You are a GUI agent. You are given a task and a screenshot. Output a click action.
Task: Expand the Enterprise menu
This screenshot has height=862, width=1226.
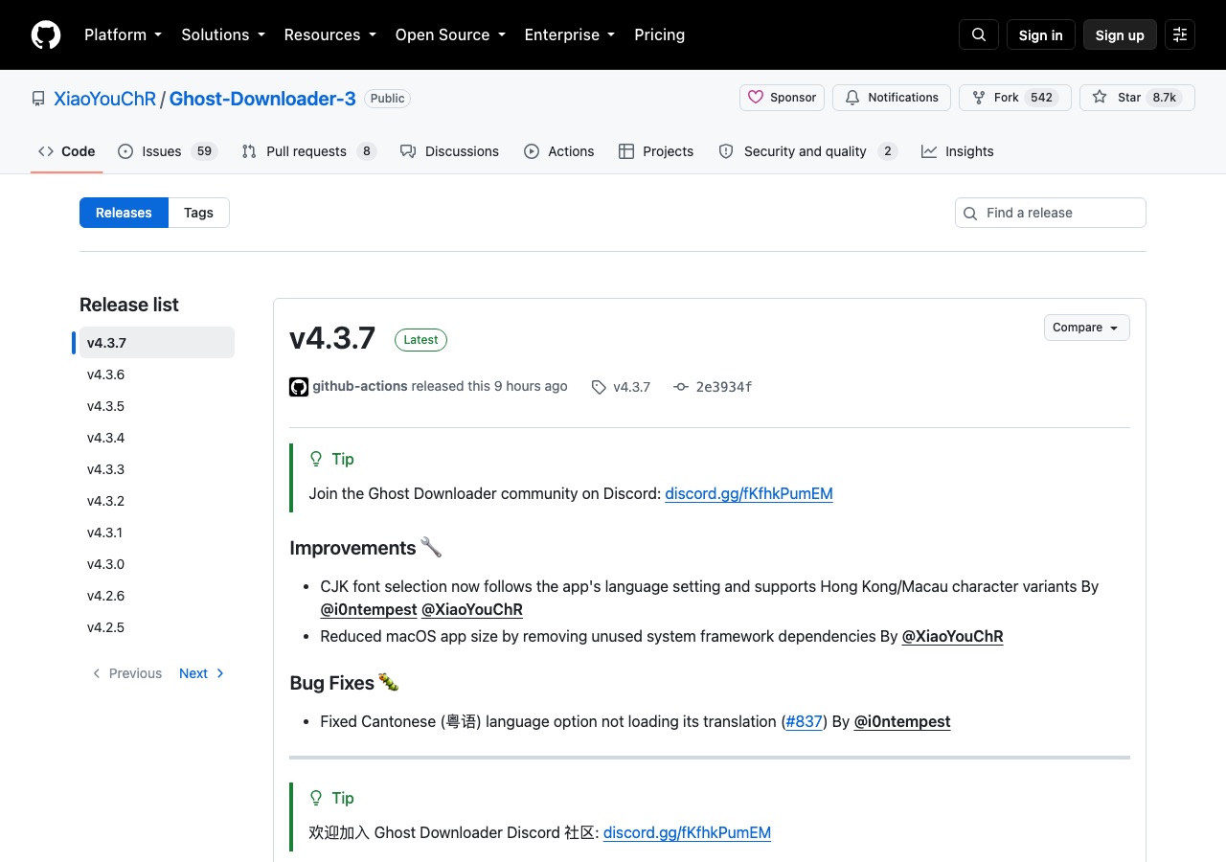(x=570, y=34)
